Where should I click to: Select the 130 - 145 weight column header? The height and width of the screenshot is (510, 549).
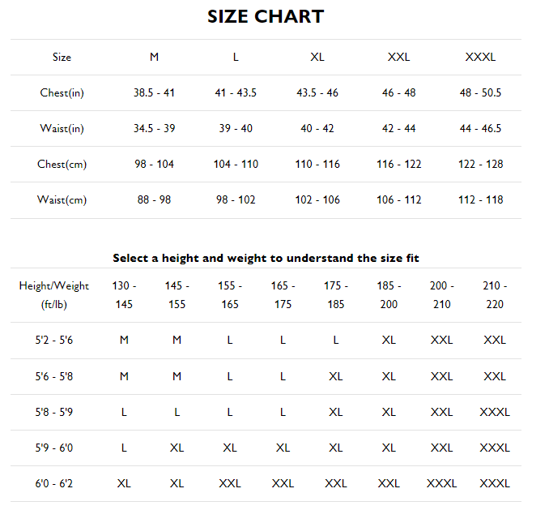click(124, 295)
